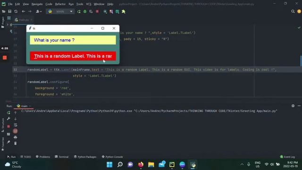This screenshot has width=302, height=170.
Task: Toggle Soft-Wrap in Run panel
Action: [16, 125]
